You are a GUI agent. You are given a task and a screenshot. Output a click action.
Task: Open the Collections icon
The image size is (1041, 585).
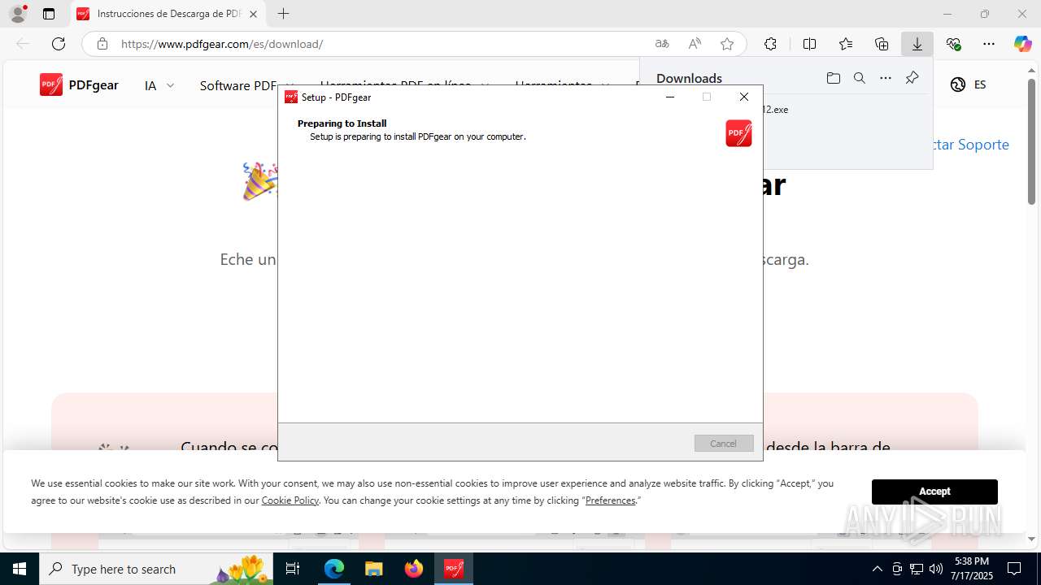coord(882,44)
